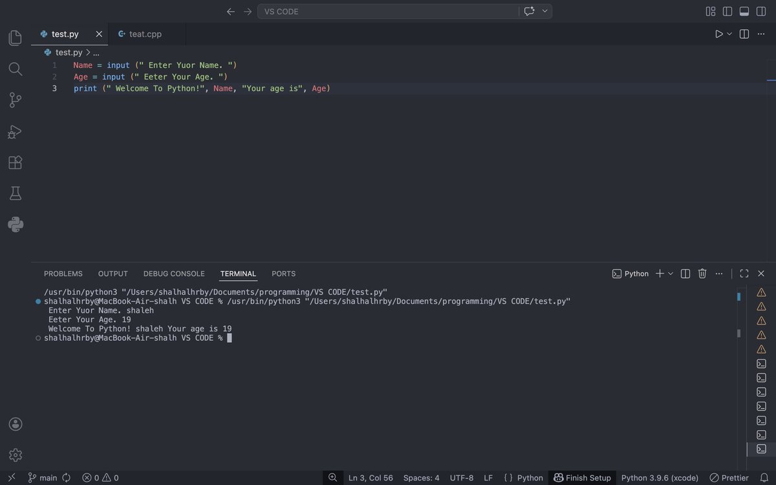This screenshot has height=485, width=776.
Task: Open the DEBUG CONSOLE panel tab
Action: (174, 274)
